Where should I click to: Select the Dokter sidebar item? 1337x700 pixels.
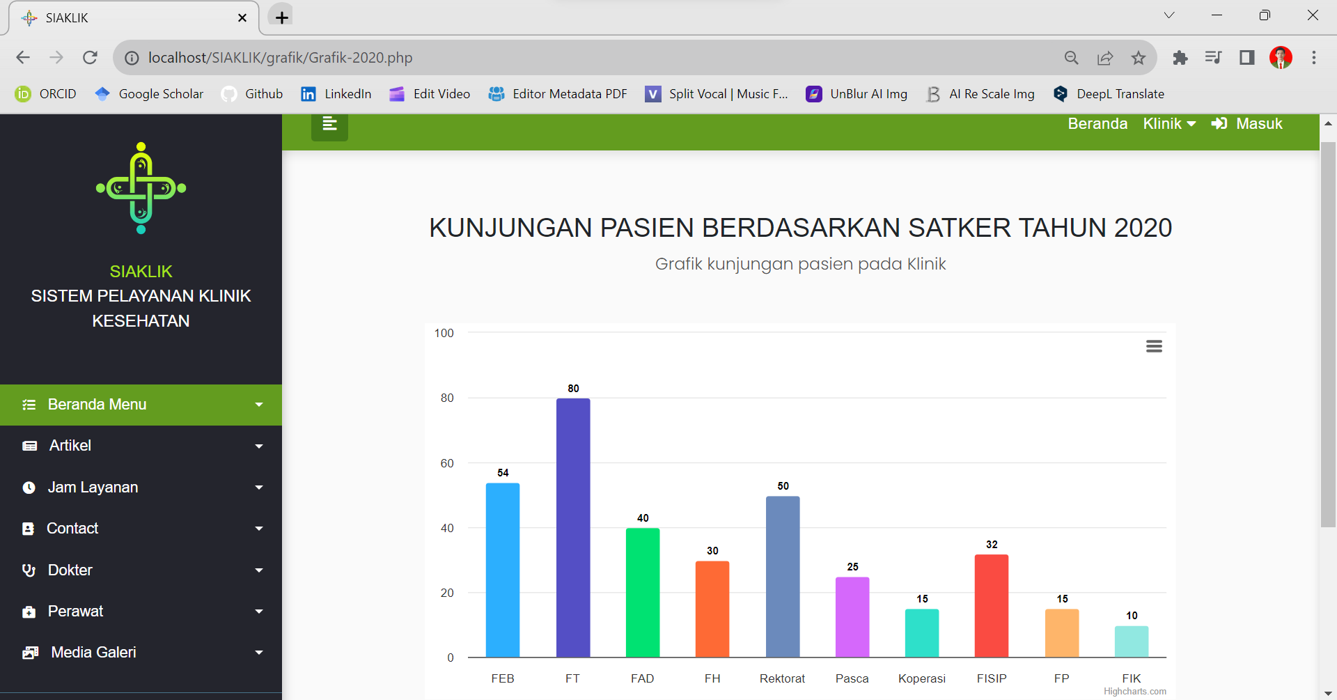point(141,570)
